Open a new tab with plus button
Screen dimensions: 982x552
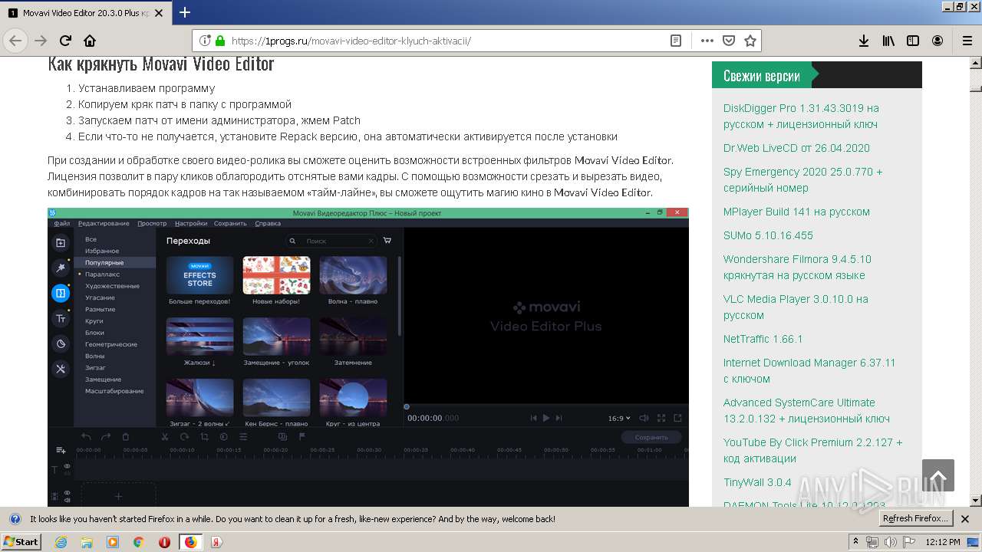point(185,12)
